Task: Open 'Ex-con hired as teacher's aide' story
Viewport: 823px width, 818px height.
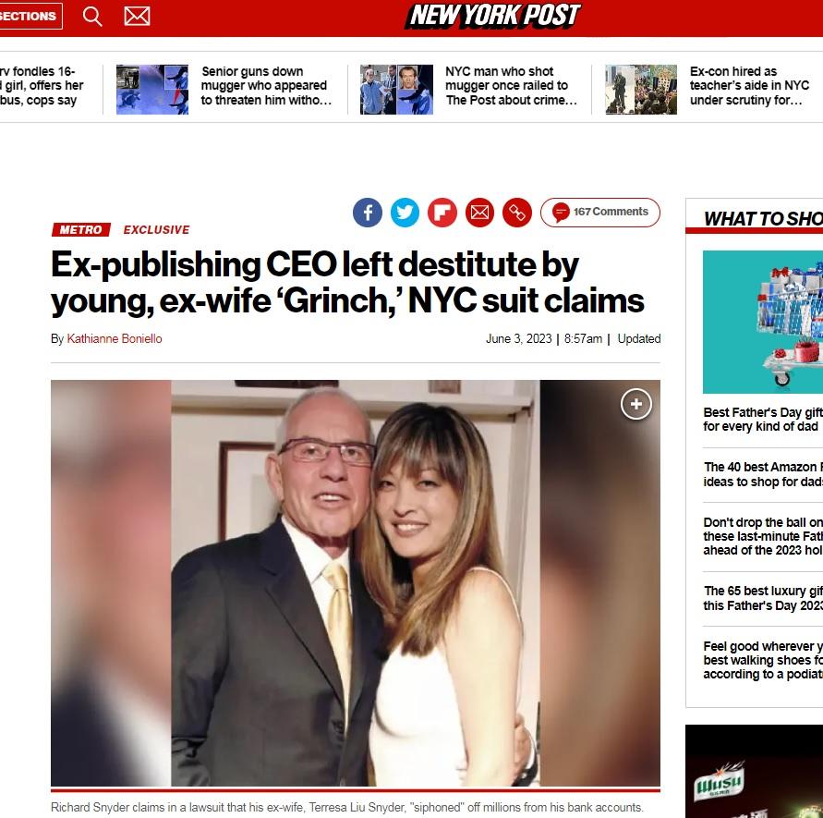Action: tap(749, 86)
